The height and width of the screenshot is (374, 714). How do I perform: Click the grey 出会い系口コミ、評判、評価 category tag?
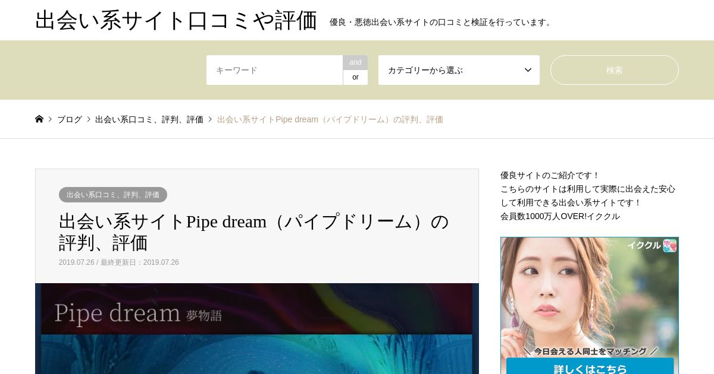pos(113,195)
